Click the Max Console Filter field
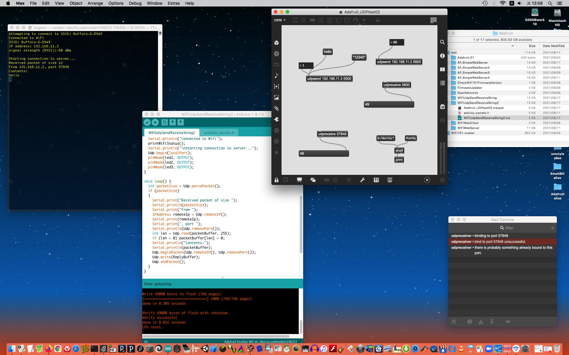 [509, 228]
